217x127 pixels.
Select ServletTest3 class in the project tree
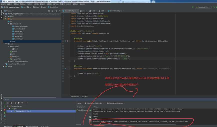tap(17, 36)
